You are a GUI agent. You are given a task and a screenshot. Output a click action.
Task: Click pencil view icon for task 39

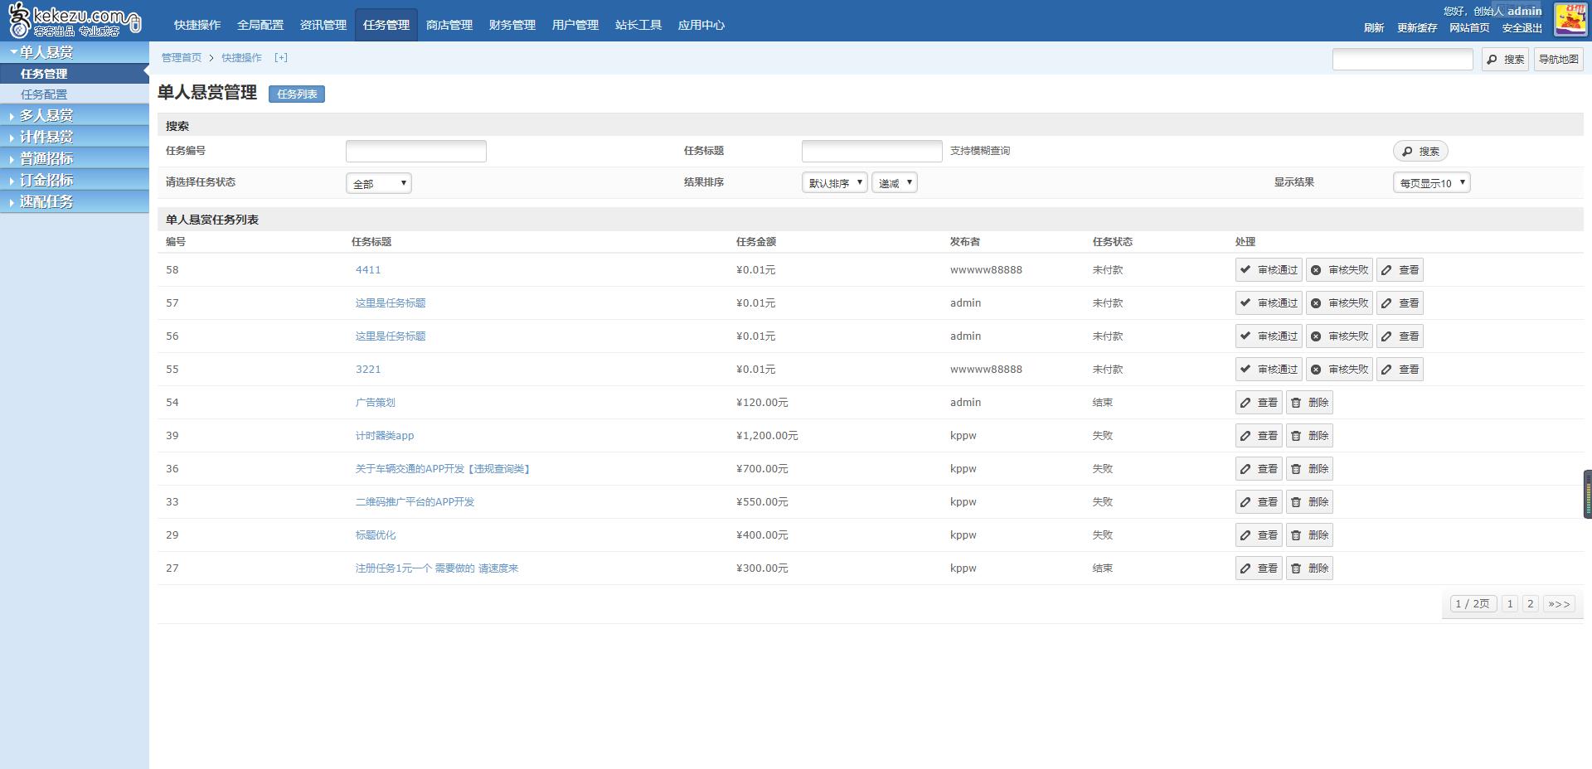tap(1245, 436)
